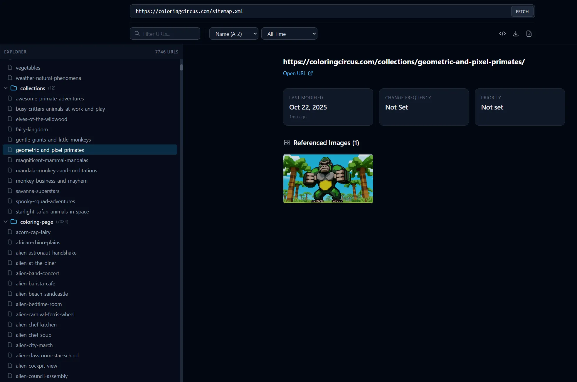Select fairy-kingdom in the explorer tree
The image size is (577, 382).
(32, 129)
